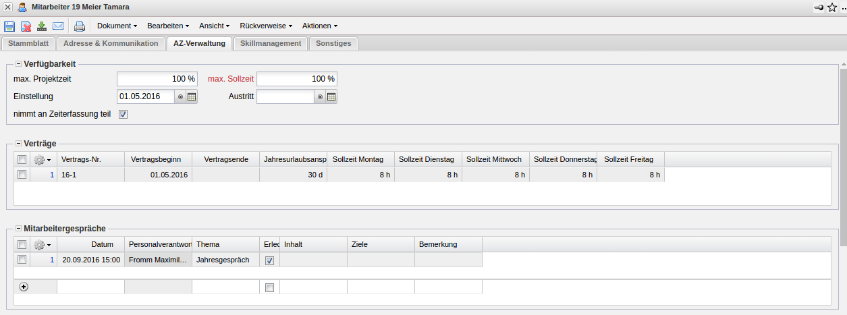This screenshot has height=315, width=847.
Task: Switch to the Skillmanagement tab
Action: click(270, 43)
